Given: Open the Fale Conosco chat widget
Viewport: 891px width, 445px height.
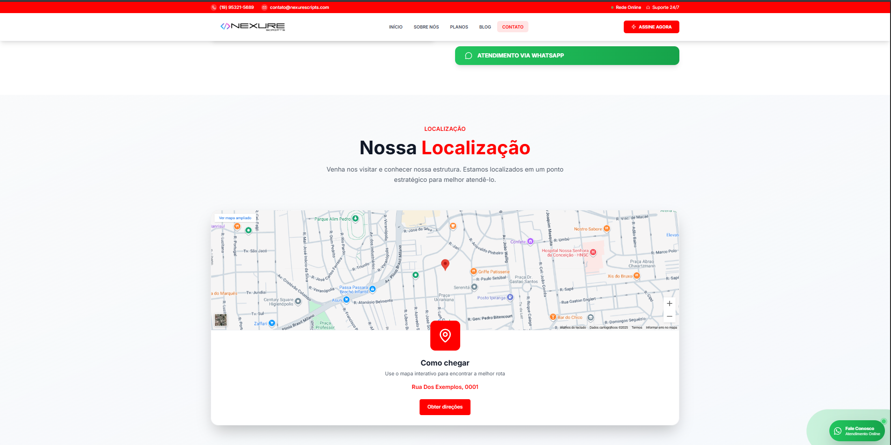Looking at the screenshot, I should [857, 431].
